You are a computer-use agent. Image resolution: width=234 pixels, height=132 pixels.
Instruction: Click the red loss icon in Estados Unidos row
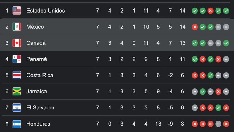point(210,11)
